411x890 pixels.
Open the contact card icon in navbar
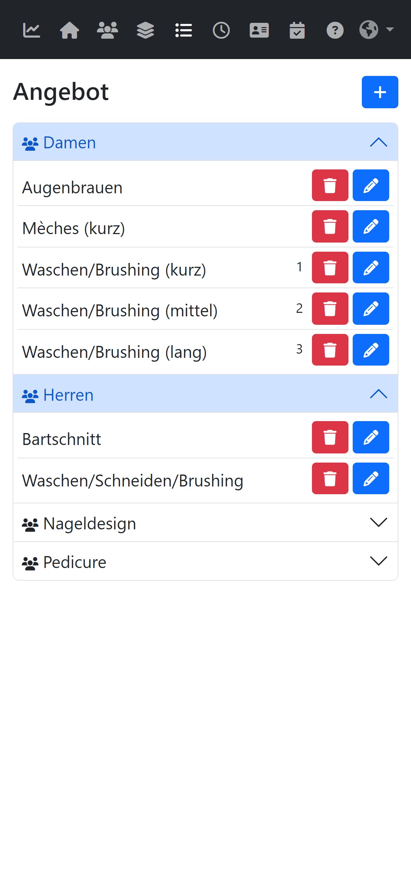pyautogui.click(x=259, y=30)
